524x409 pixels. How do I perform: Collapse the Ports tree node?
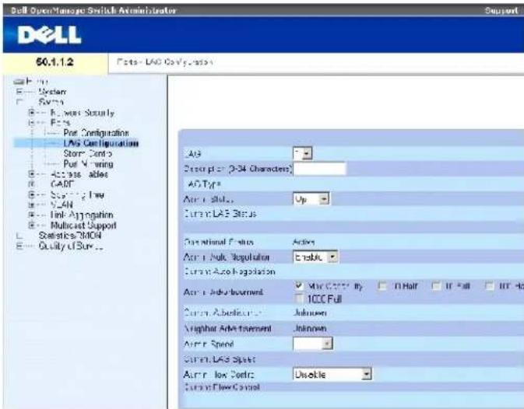[31, 123]
